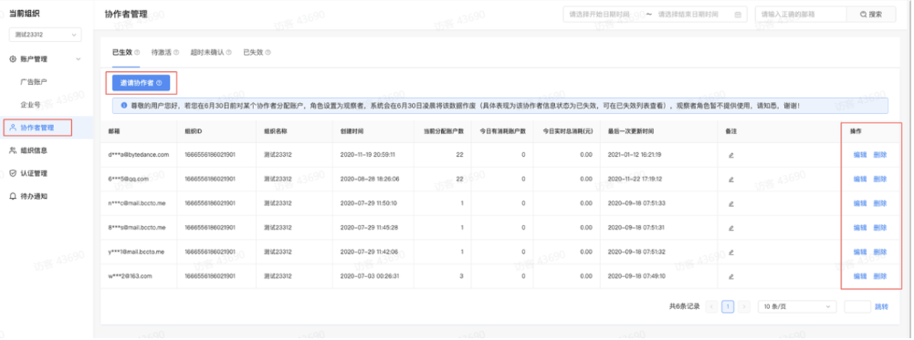Open 认证管理 in sidebar

[x=34, y=173]
